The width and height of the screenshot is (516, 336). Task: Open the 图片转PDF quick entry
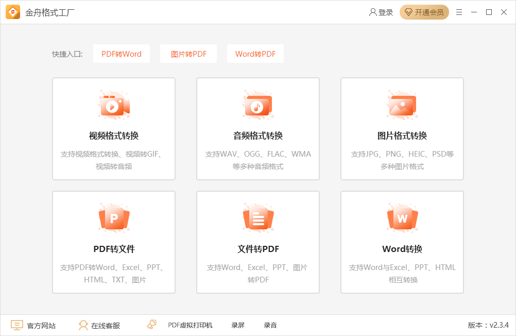pos(188,54)
